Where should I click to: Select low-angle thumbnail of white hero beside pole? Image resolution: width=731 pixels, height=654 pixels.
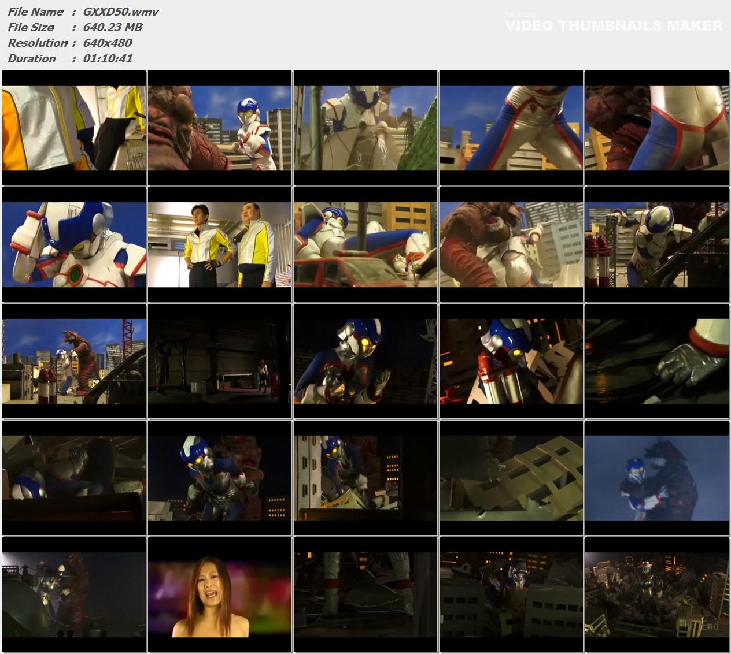pyautogui.click(x=365, y=128)
